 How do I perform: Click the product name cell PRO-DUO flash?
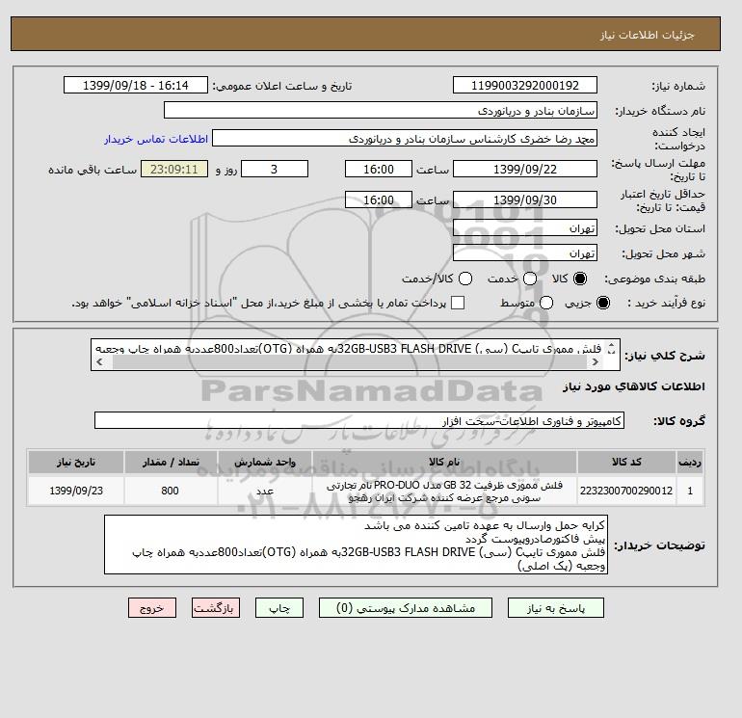click(x=444, y=491)
